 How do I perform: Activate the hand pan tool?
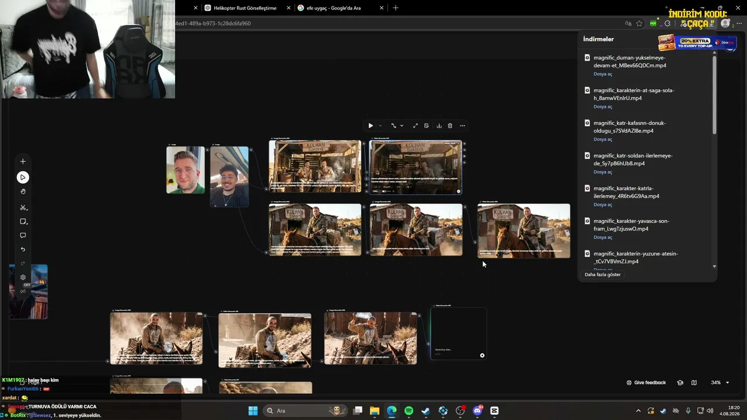click(23, 192)
